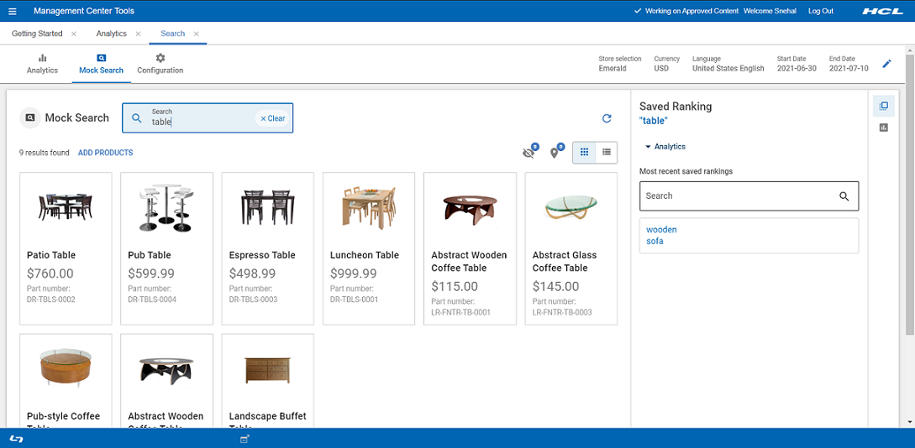Click the Language United States English value
The image size is (915, 448).
point(728,69)
